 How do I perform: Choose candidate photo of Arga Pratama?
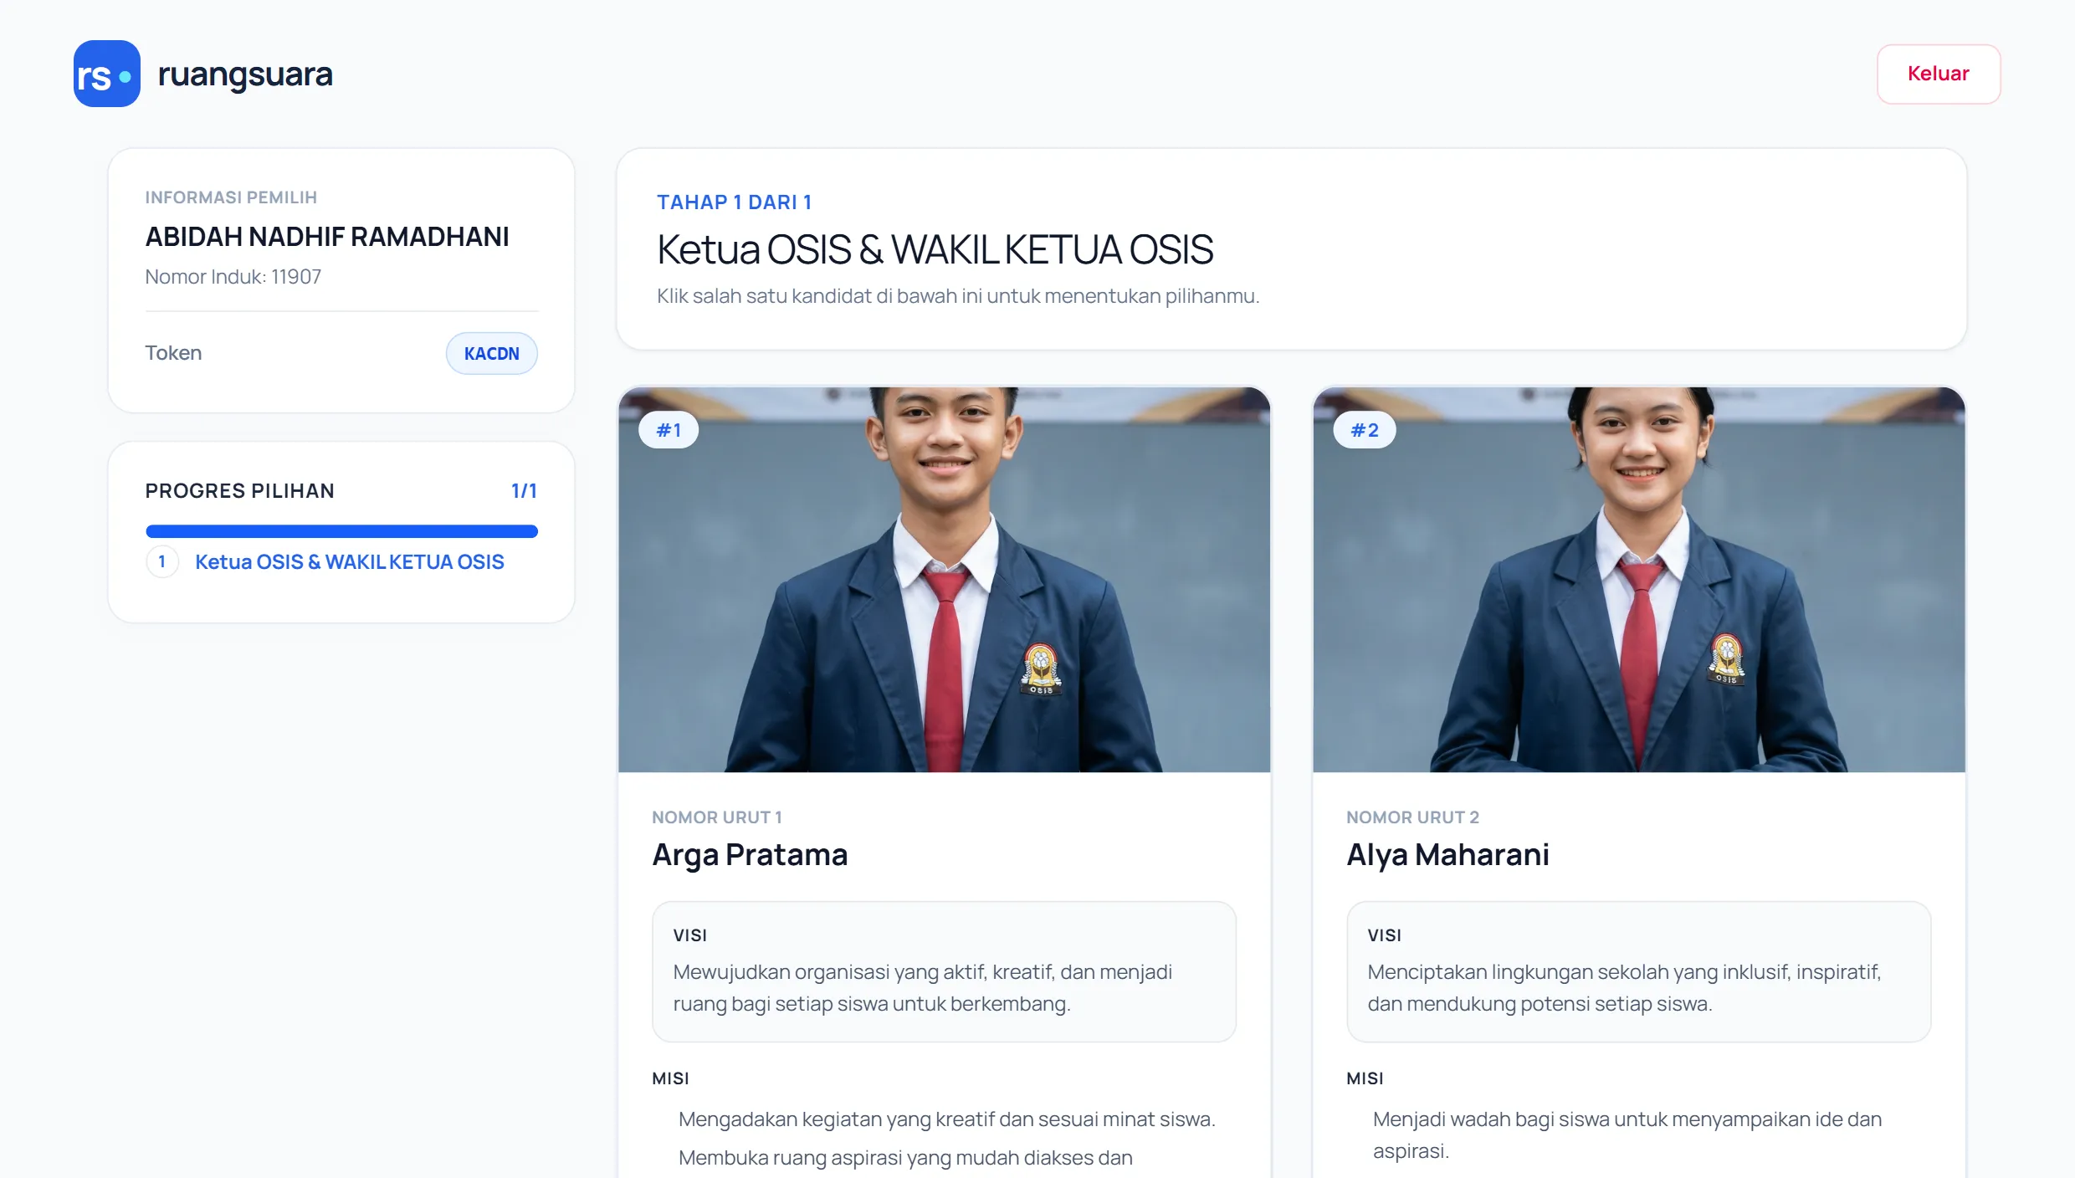coord(944,579)
